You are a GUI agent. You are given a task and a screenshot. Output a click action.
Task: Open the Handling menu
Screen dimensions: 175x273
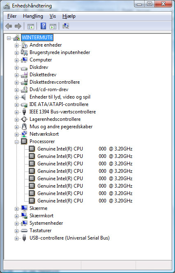point(33,16)
